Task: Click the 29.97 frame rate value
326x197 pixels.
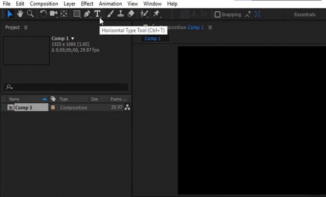Action: (117, 107)
